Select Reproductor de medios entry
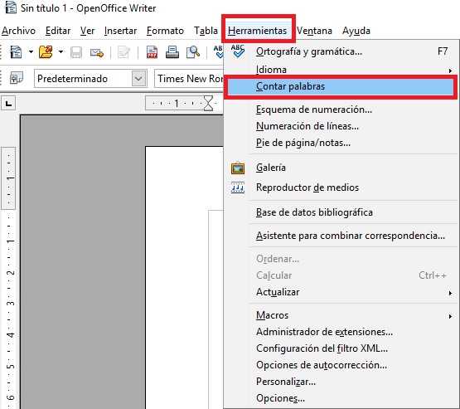 pos(341,187)
